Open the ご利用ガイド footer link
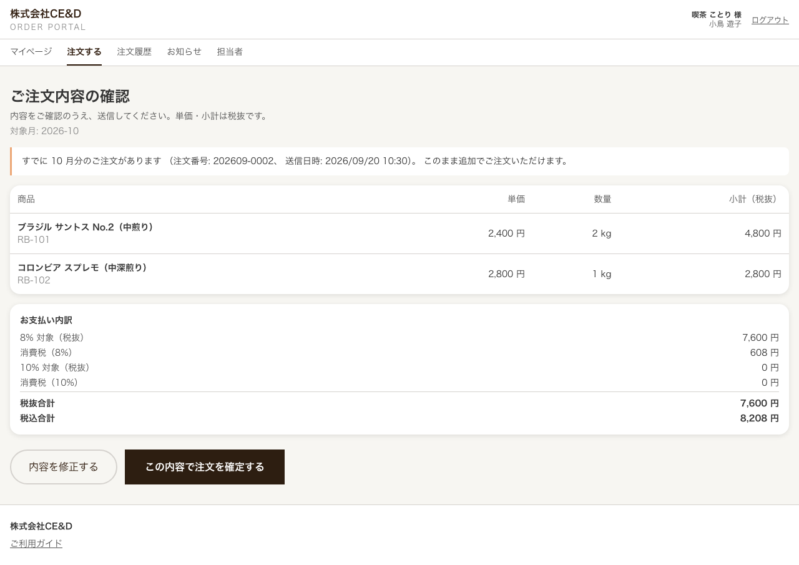This screenshot has width=799, height=565. (x=36, y=543)
